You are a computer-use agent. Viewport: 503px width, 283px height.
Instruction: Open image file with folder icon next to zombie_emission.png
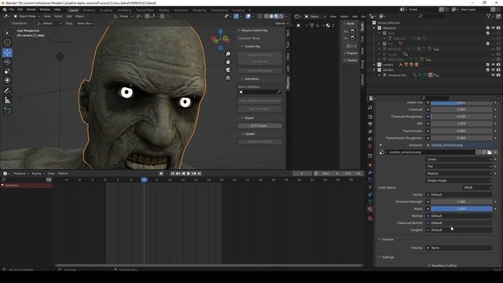coord(489,153)
